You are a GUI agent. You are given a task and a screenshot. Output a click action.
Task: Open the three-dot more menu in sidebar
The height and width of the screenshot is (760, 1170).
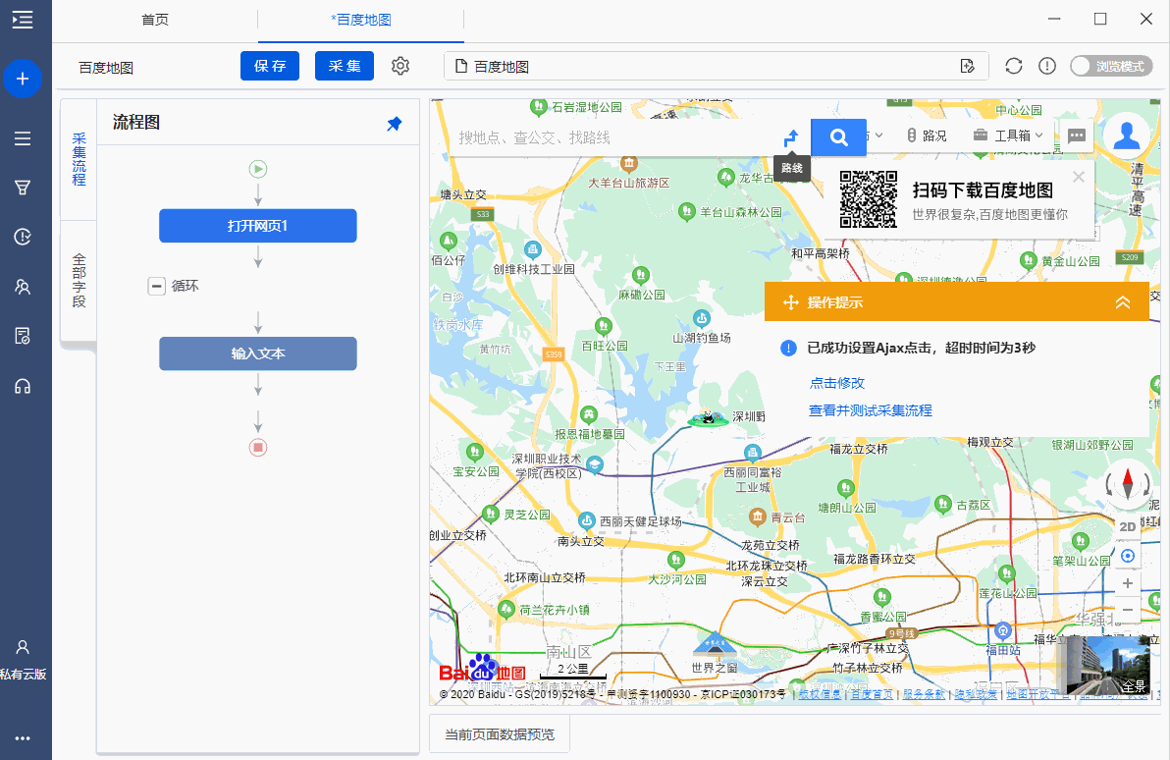[x=23, y=738]
